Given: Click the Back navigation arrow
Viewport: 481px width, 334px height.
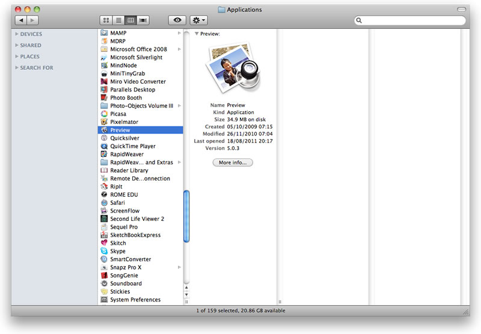Looking at the screenshot, I should 21,20.
